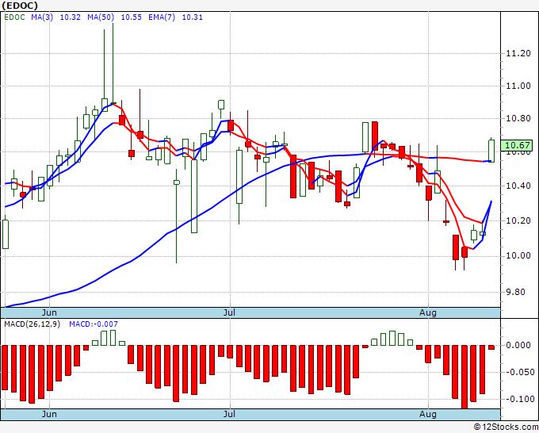Click the latest green candlestick near 10.67
The width and height of the screenshot is (539, 433).
pyautogui.click(x=491, y=151)
